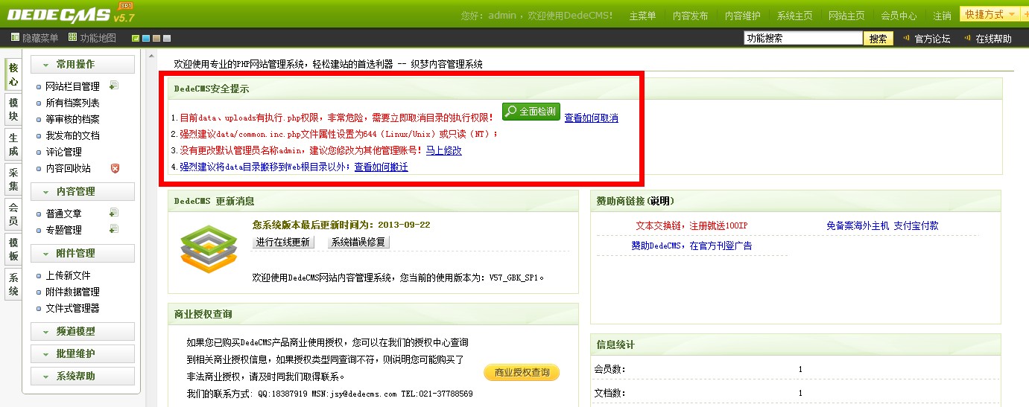This screenshot has width=1029, height=407.
Task: Open the 赞助DedeCMS advertising link
Action: 691,246
